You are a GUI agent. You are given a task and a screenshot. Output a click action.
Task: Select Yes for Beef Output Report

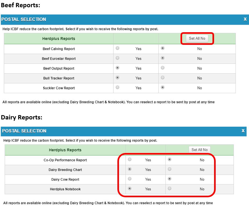point(117,68)
